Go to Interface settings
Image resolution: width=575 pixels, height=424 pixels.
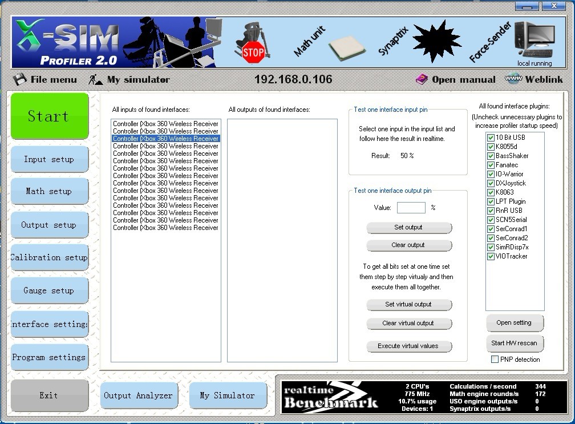click(x=50, y=324)
